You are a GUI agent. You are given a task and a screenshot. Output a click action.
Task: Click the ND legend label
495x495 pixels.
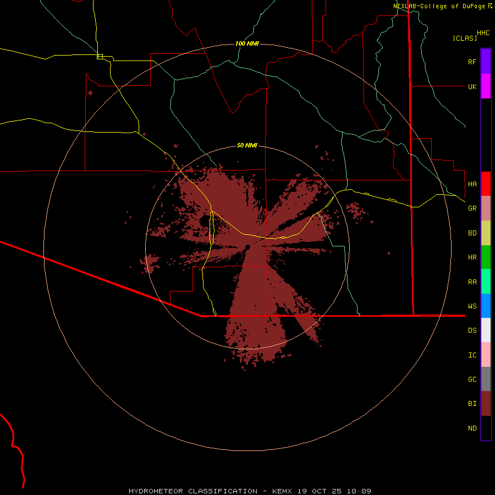tap(472, 428)
